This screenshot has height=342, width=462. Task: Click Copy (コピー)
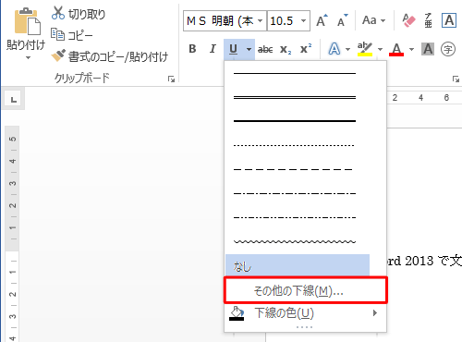click(71, 35)
